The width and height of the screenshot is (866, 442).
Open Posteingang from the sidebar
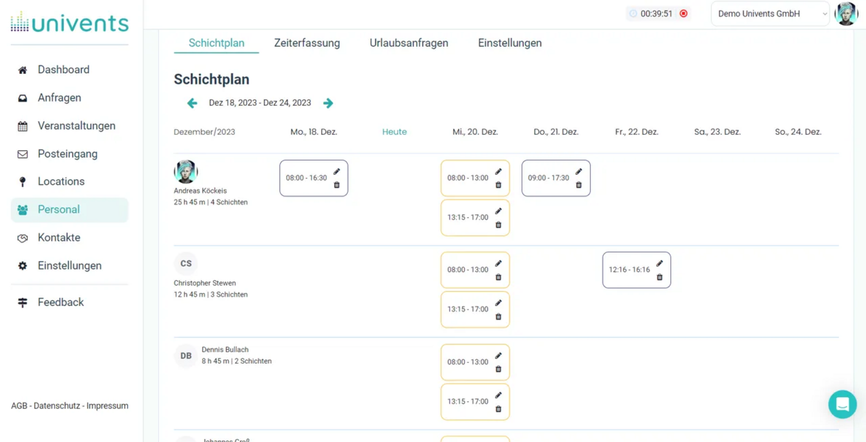[x=67, y=154]
